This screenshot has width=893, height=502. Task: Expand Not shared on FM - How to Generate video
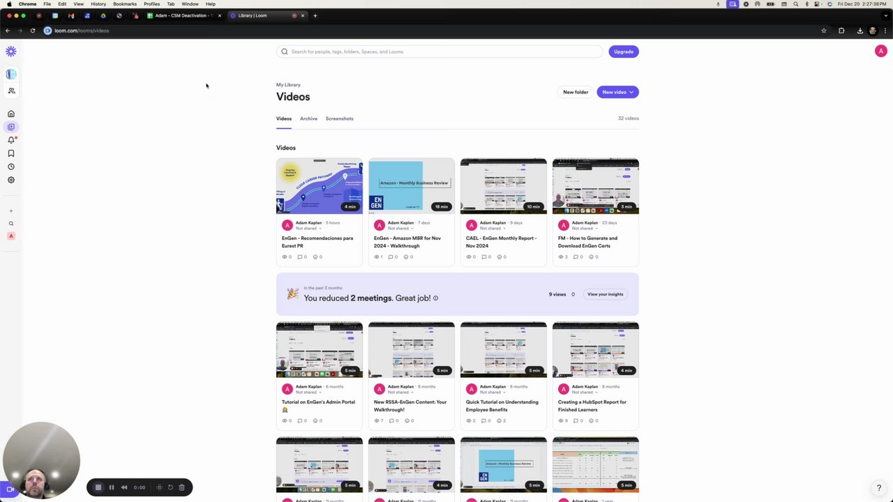pos(583,228)
